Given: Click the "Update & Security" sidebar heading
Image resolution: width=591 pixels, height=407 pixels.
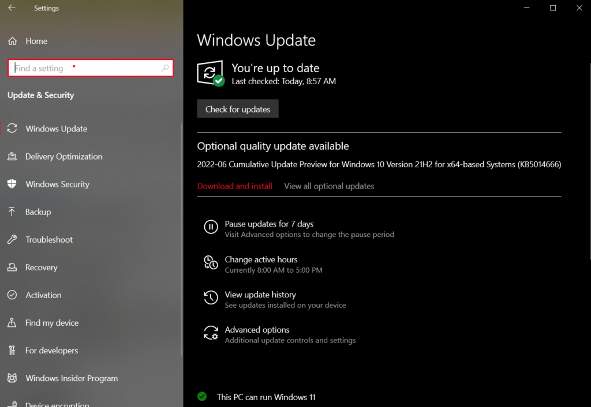Looking at the screenshot, I should 41,95.
